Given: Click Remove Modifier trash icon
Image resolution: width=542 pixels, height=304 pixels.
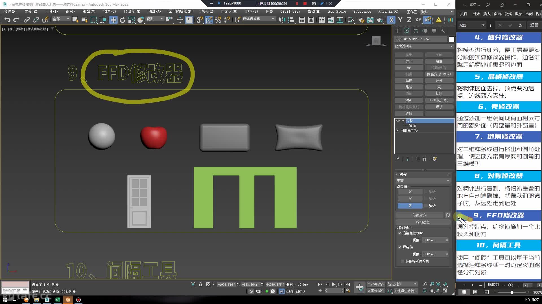Looking at the screenshot, I should coord(424,159).
